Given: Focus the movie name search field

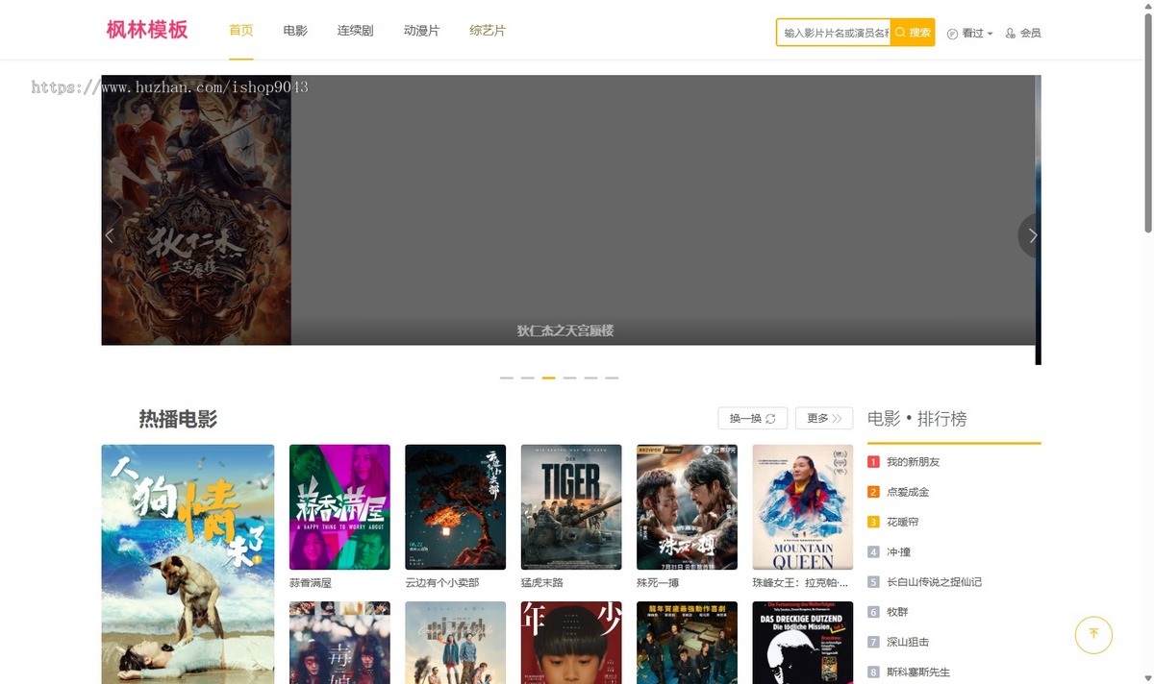Looking at the screenshot, I should [834, 33].
